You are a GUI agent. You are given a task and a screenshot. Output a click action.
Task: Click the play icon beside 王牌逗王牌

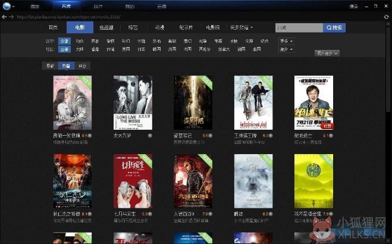coord(271,136)
